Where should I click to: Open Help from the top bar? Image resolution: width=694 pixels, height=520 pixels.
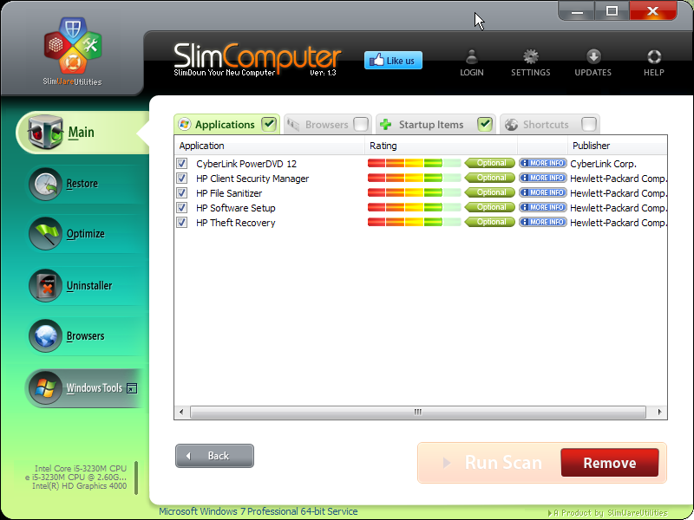(x=653, y=61)
